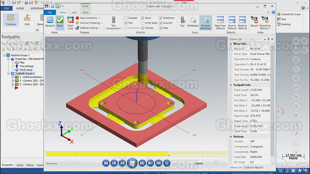Uncheck Stock visibility checkbox
This screenshot has width=310, height=174.
coord(143,18)
